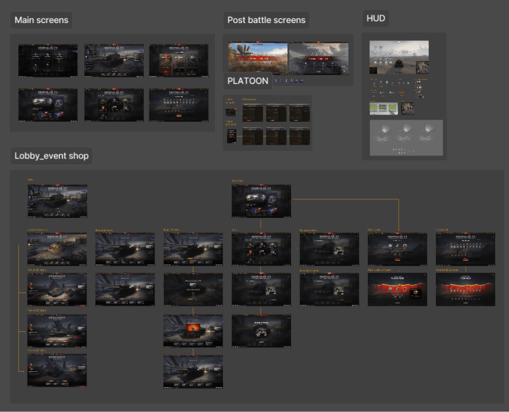Viewport: 509px width, 412px height.
Task: Open the grey aiming indicators panel in HUD
Action: 406,138
